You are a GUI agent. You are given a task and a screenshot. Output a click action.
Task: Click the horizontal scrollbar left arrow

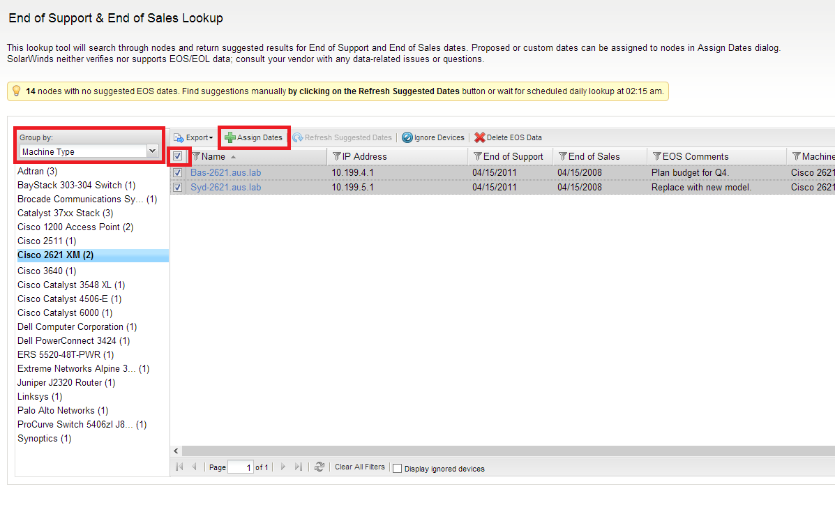(x=176, y=451)
